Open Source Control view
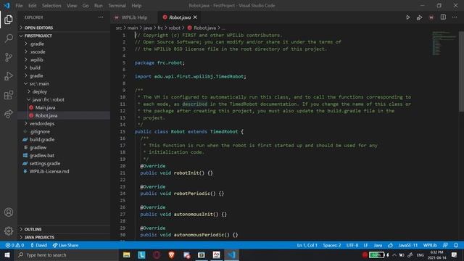The width and height of the screenshot is (464, 261). (9, 57)
